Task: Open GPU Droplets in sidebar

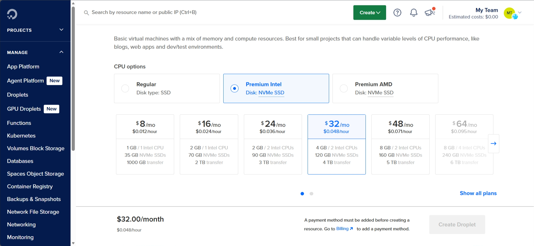Action: 24,109
